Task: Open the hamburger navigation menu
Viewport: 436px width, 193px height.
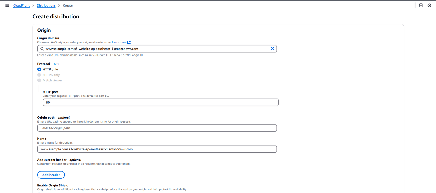Action: pos(7,5)
